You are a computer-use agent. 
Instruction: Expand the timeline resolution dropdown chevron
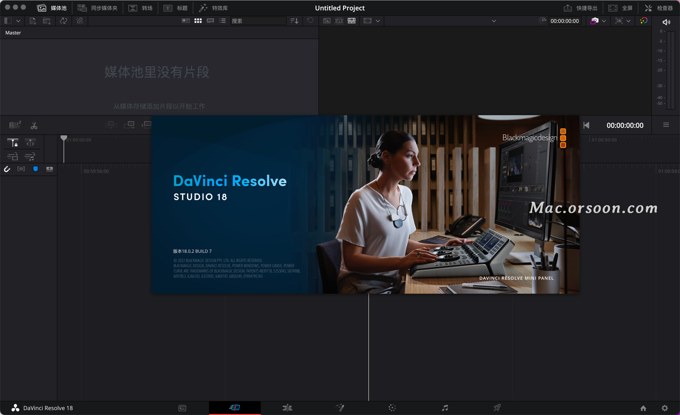[604, 21]
